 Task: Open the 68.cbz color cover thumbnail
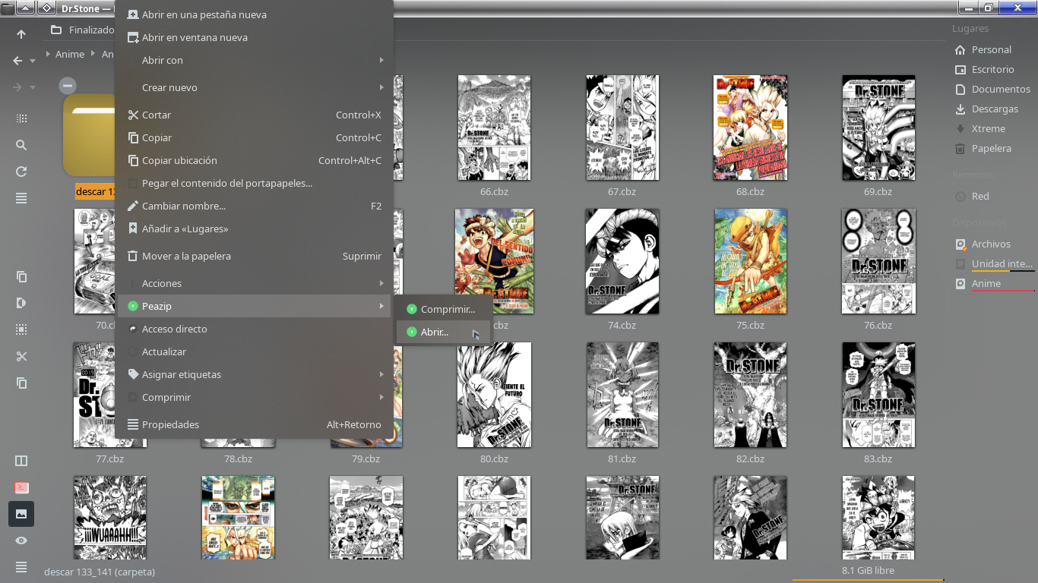point(750,128)
